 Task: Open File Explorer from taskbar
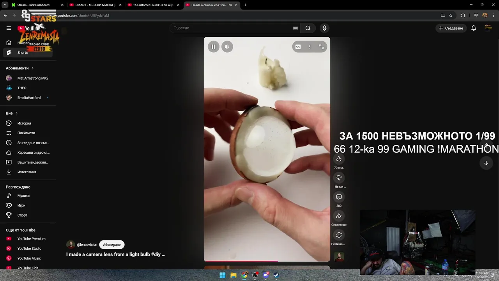coord(233,275)
